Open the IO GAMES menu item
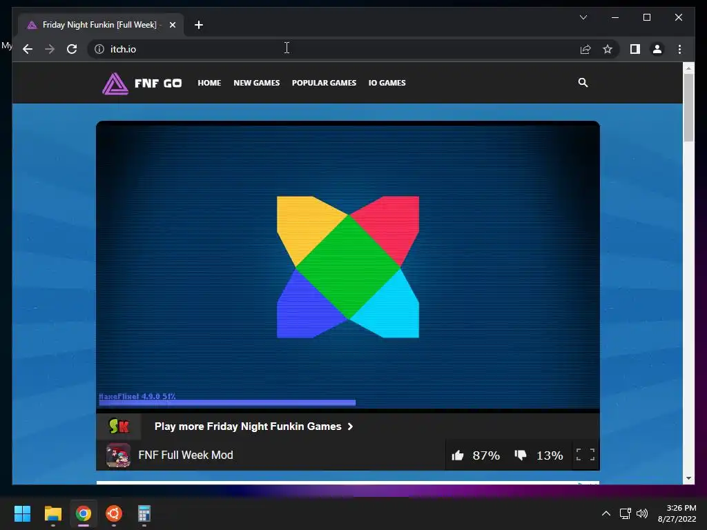 tap(387, 83)
